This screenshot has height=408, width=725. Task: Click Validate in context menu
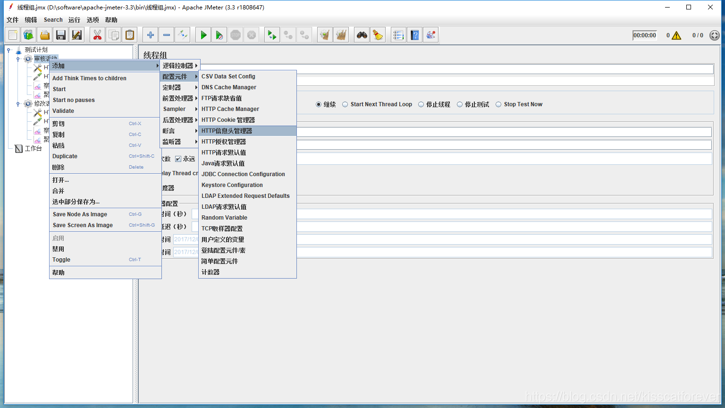point(105,111)
